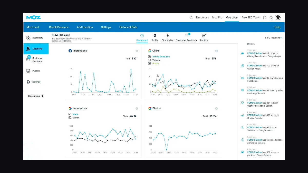Open Check Presence menu item
This screenshot has width=308, height=173.
pyautogui.click(x=59, y=27)
